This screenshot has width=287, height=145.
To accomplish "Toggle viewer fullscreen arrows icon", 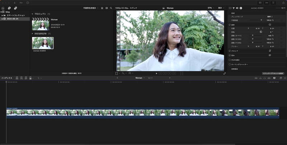I will pos(225,74).
